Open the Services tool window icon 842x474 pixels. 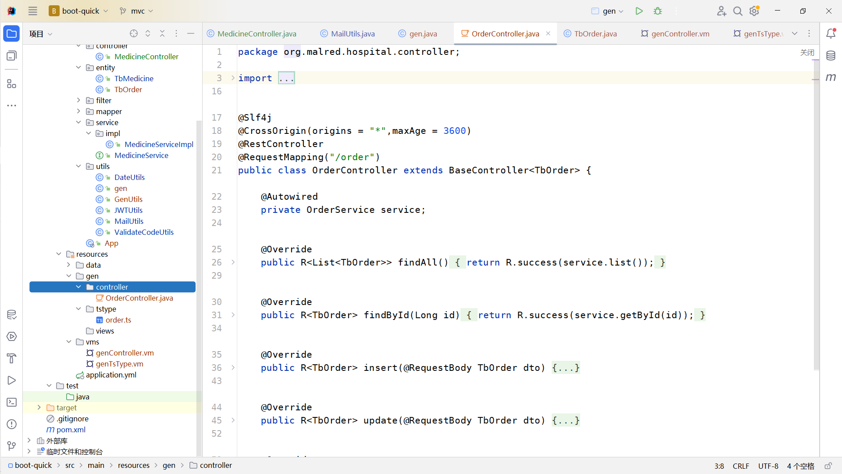pyautogui.click(x=12, y=337)
